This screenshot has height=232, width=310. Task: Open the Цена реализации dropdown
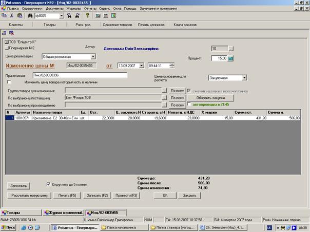[x=93, y=57]
